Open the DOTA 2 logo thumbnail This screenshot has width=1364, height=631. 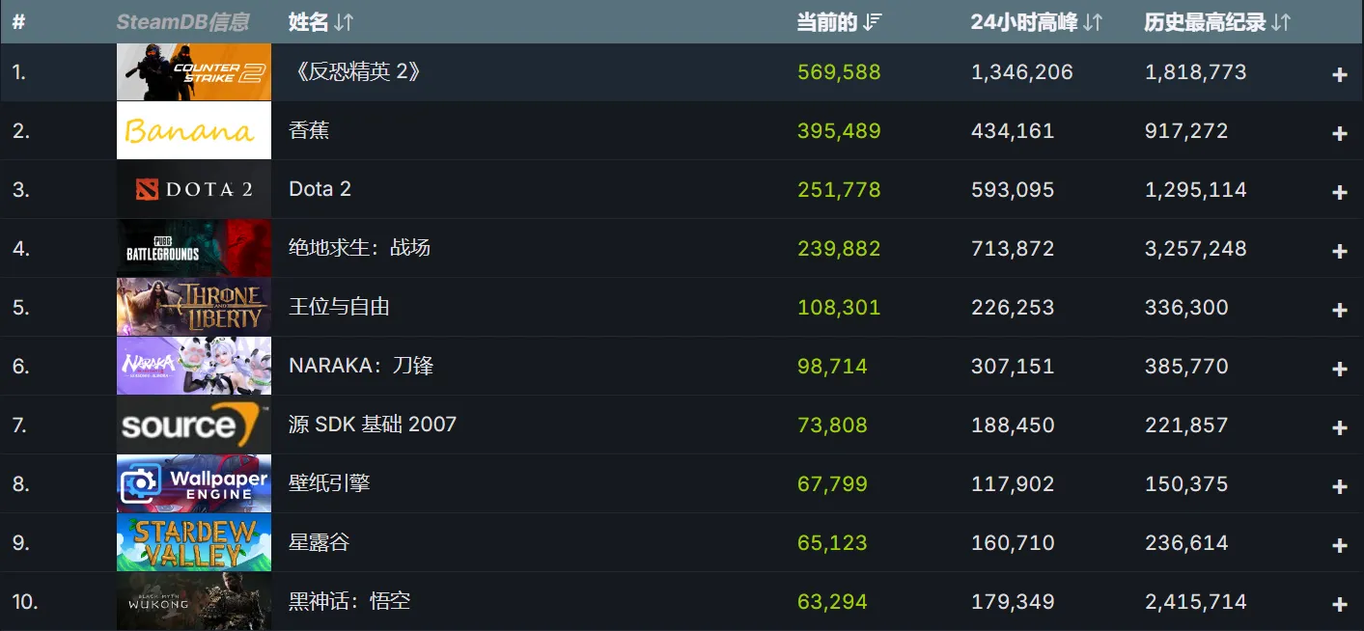click(x=194, y=190)
